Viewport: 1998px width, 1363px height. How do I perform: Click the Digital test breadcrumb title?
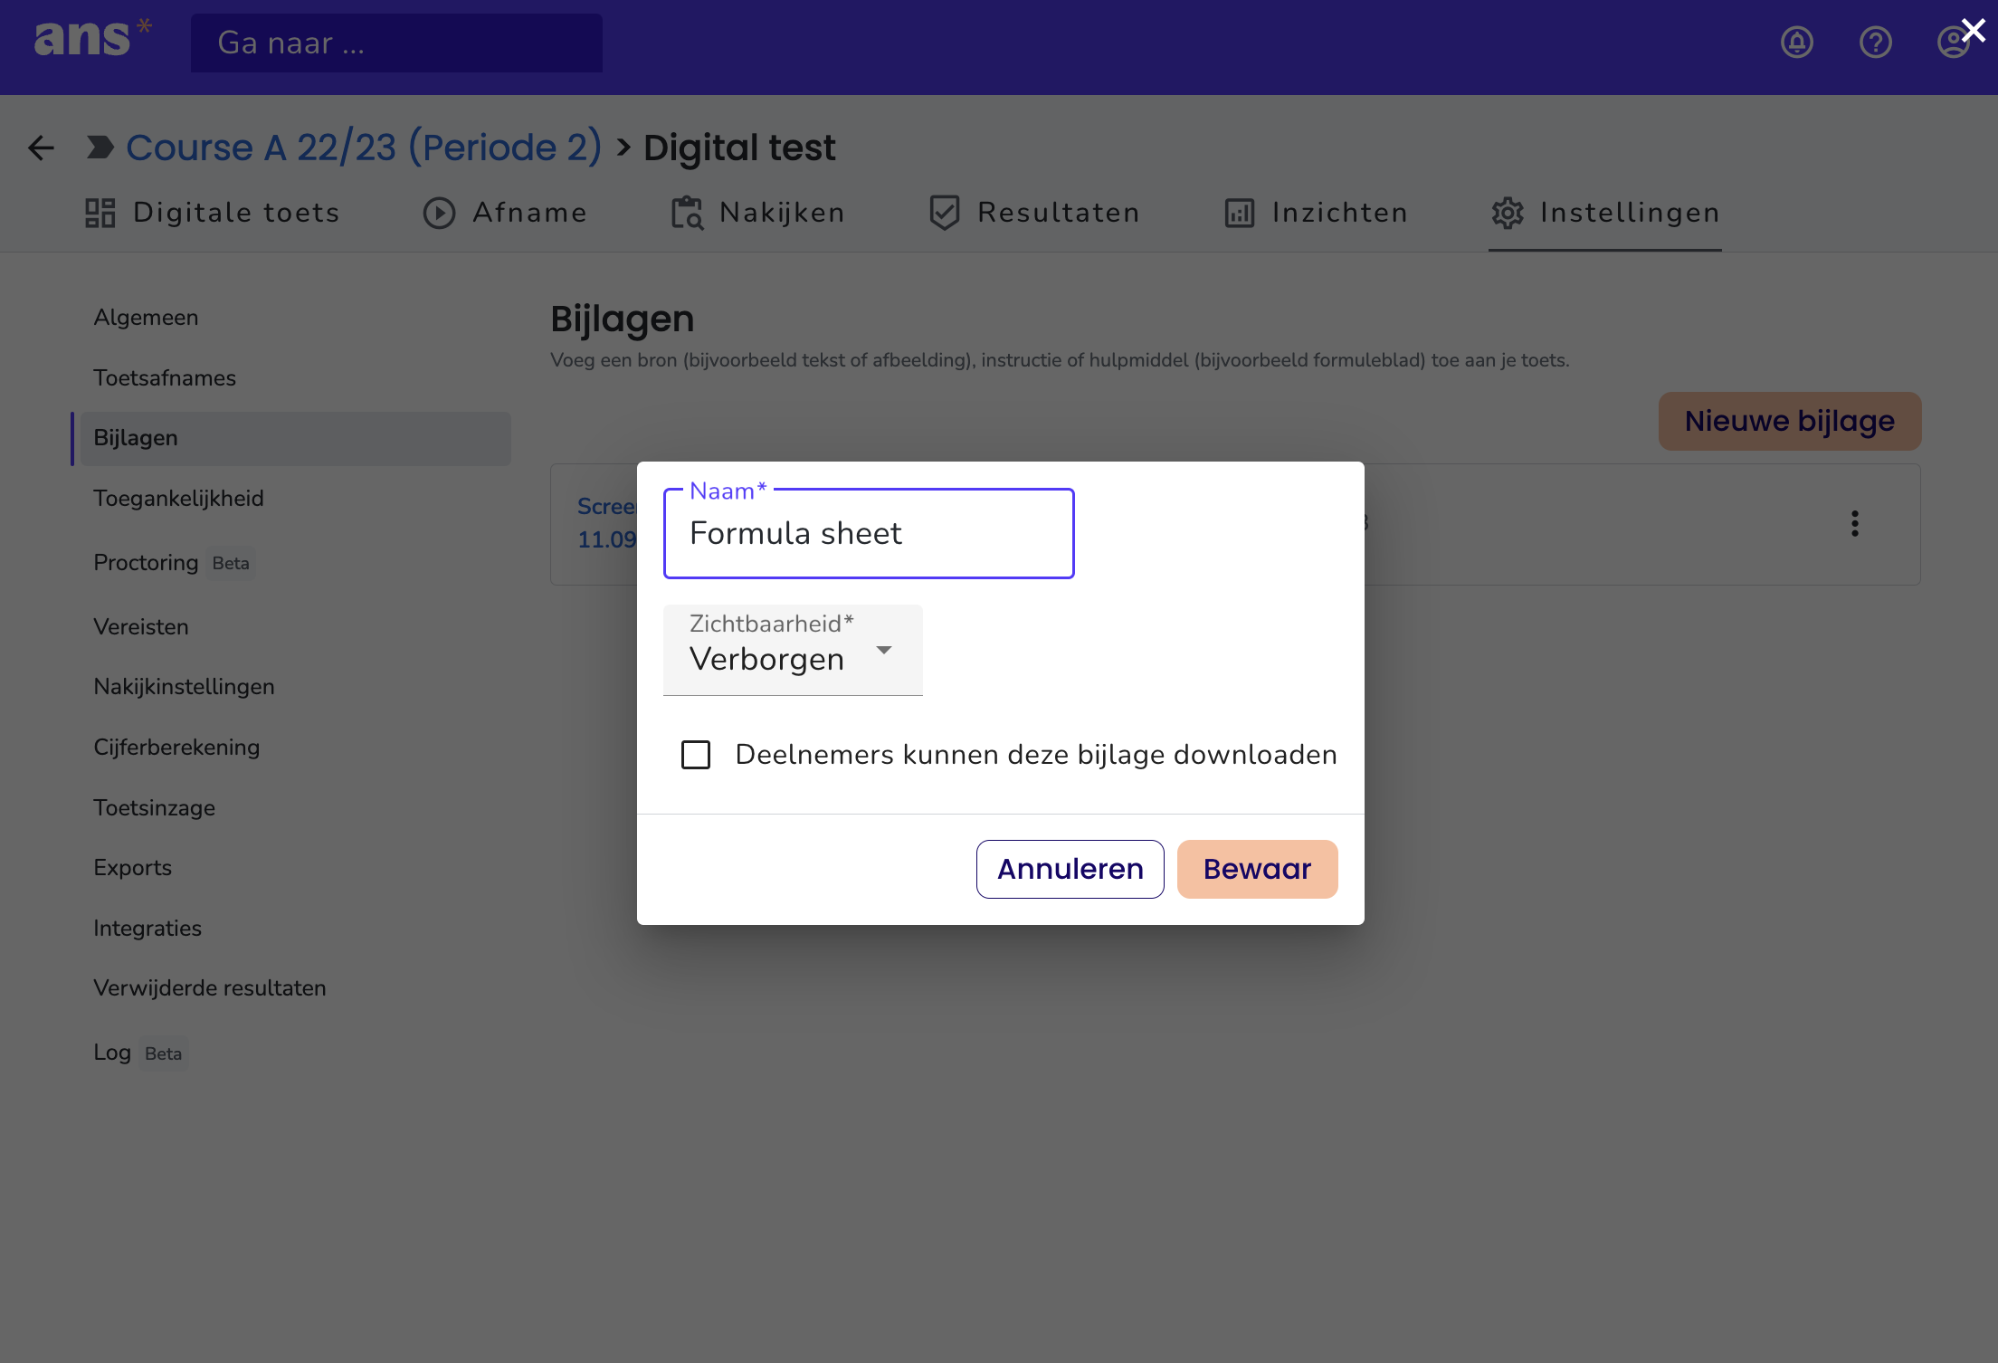(x=739, y=147)
